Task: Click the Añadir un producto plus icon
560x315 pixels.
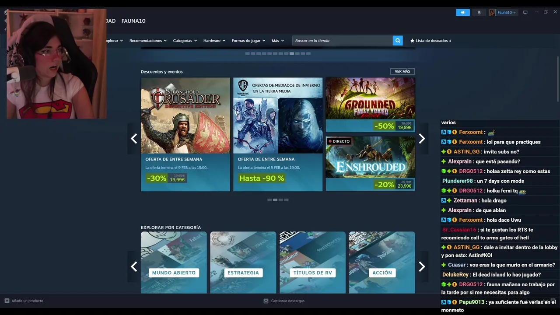Action: 7,301
